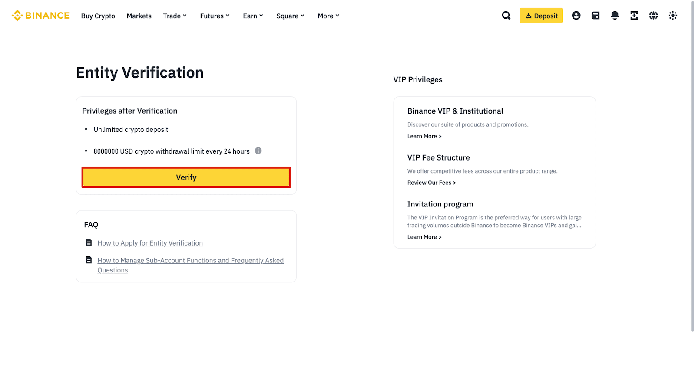Open the notifications bell
Viewport: 695px width, 380px height.
(x=615, y=16)
